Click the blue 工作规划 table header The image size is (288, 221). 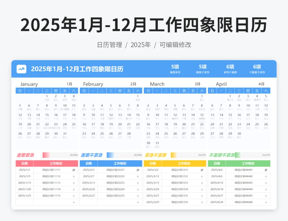tap(120, 163)
